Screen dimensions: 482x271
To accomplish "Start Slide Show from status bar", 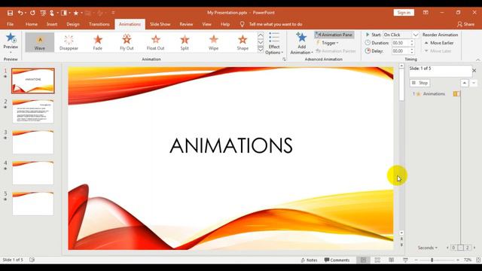I will (405, 260).
